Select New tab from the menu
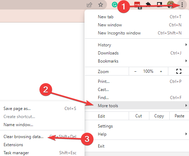Screen dimensions: 189x156 pos(137,17)
